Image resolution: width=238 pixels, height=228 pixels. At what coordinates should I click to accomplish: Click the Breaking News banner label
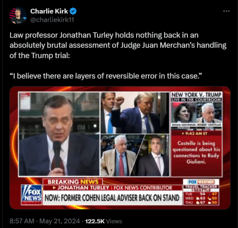click(73, 182)
